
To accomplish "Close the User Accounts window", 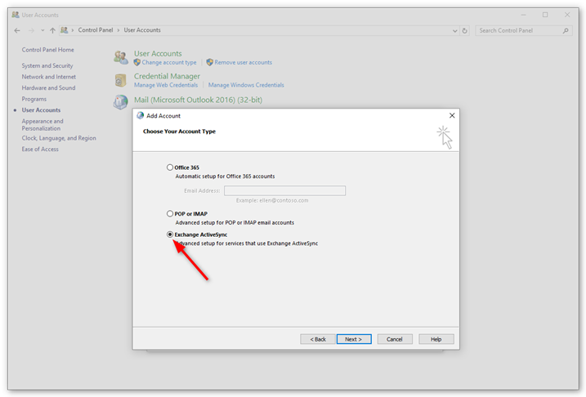I will (x=567, y=15).
